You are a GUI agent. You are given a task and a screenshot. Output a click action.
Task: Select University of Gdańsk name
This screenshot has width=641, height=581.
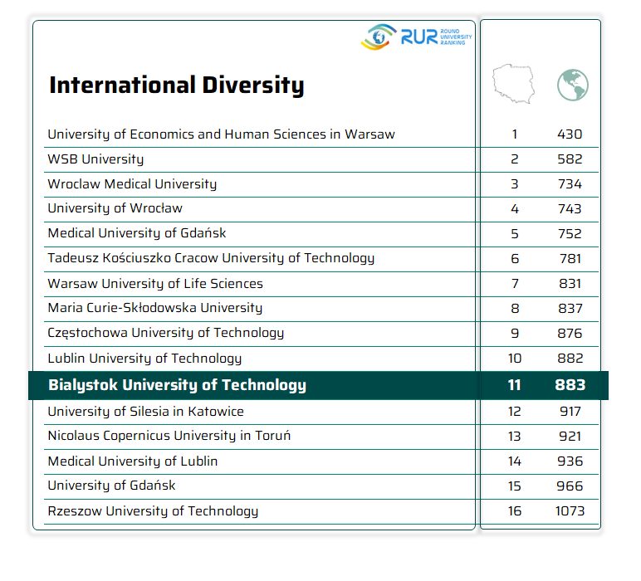pos(111,486)
